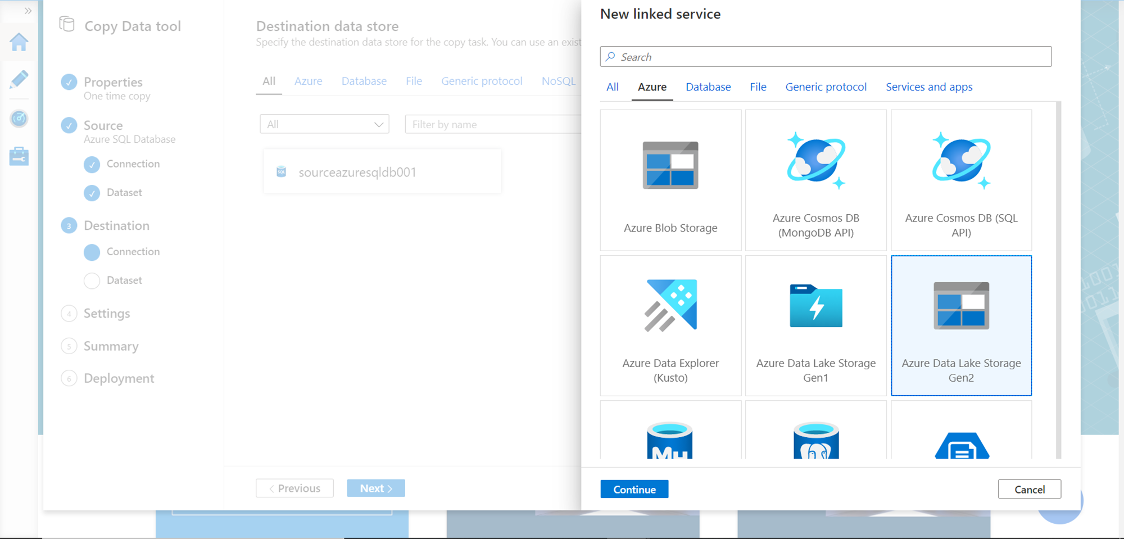The width and height of the screenshot is (1124, 539).
Task: Click the Continue button
Action: click(634, 489)
